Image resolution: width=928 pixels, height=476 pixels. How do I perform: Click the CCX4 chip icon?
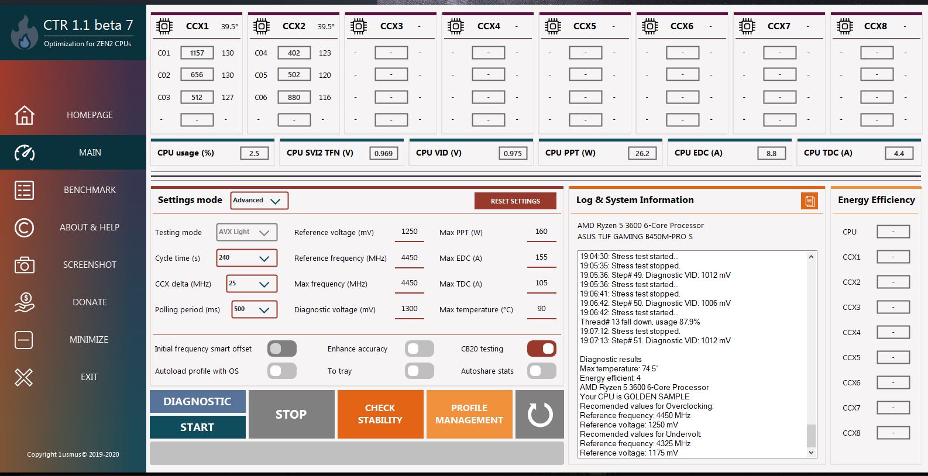456,26
